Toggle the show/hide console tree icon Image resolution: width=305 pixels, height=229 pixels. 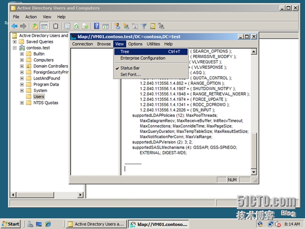44,26
